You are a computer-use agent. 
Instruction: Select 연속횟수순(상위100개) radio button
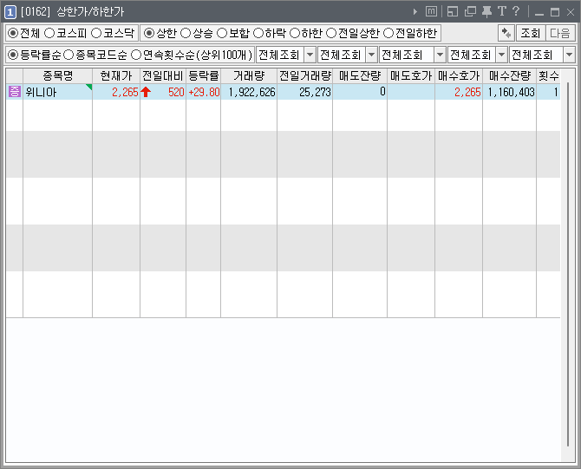click(136, 55)
